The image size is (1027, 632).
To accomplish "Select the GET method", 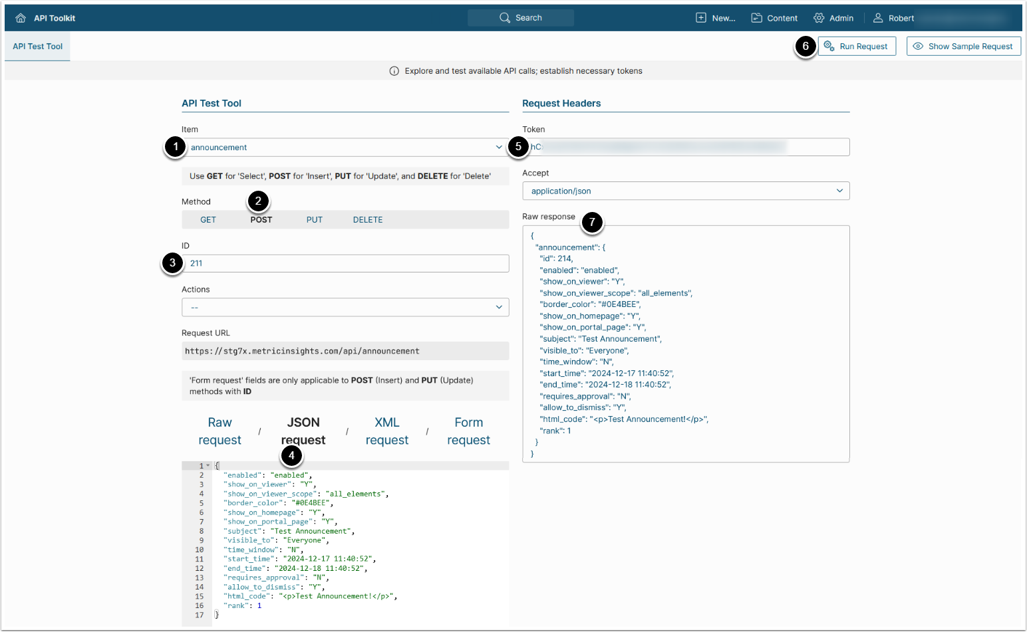I will [x=208, y=220].
